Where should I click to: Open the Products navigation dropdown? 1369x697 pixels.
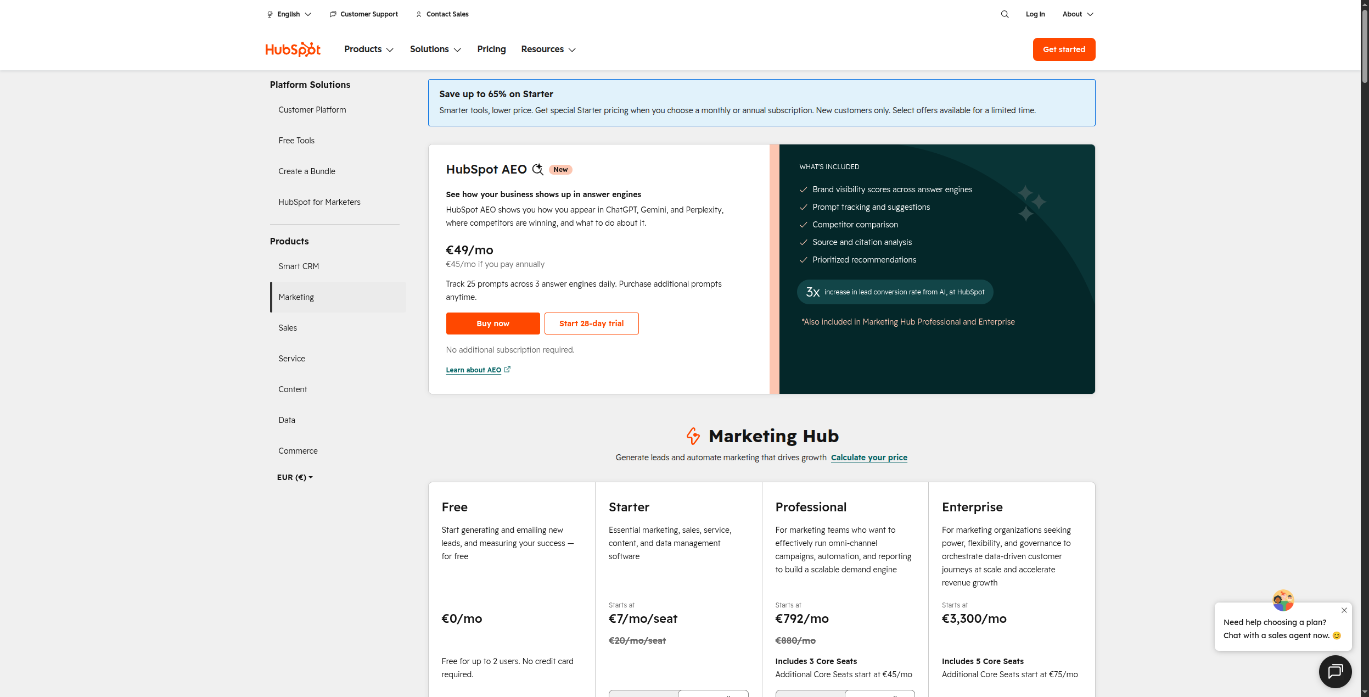point(369,49)
